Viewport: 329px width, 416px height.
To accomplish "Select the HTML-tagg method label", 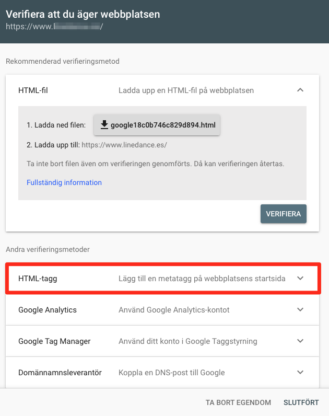I will click(38, 279).
